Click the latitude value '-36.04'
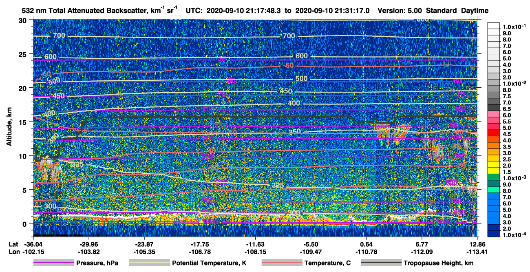This screenshot has height=272, width=530. pos(33,244)
